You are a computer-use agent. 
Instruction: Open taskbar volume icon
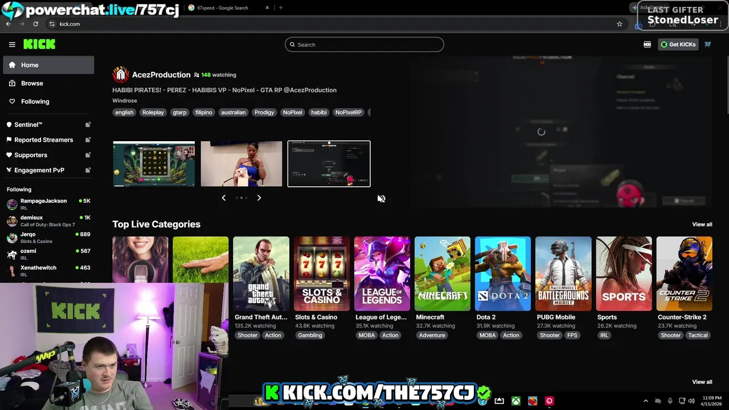(691, 401)
